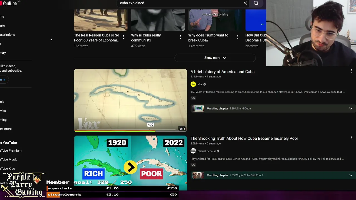This screenshot has width=356, height=200.
Task: Open the Vox video thumbnail with Cuba map
Action: click(x=130, y=100)
